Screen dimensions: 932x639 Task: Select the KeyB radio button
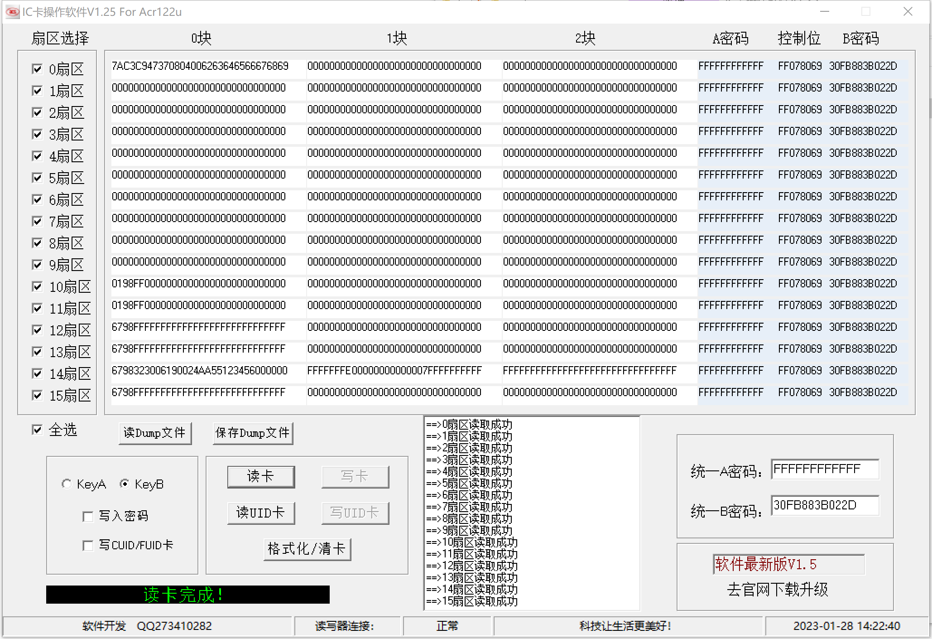(x=125, y=484)
